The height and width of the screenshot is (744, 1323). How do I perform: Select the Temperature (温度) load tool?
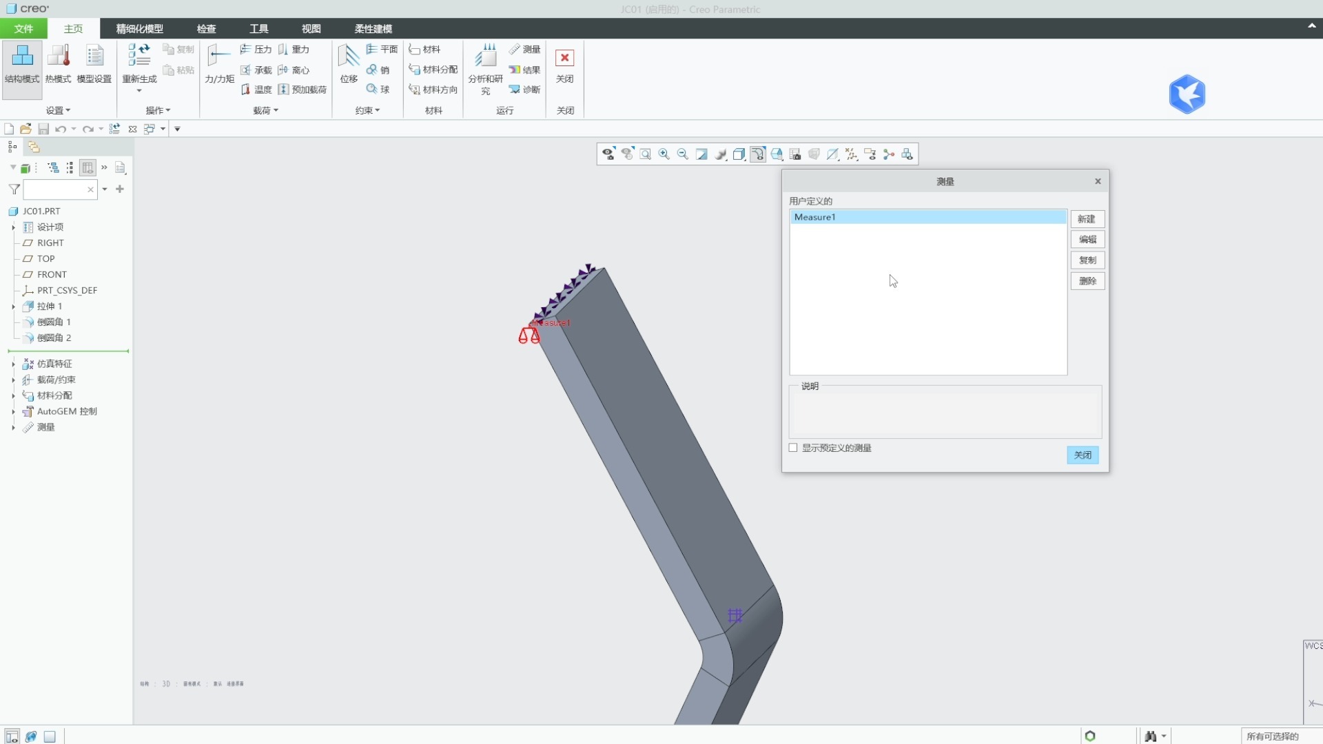tap(256, 90)
